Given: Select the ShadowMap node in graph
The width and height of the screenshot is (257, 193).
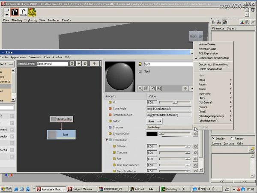Looking at the screenshot, I should point(61,119).
